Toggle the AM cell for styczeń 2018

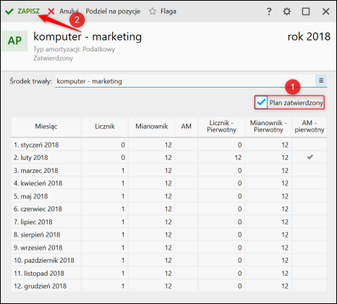pos(186,145)
